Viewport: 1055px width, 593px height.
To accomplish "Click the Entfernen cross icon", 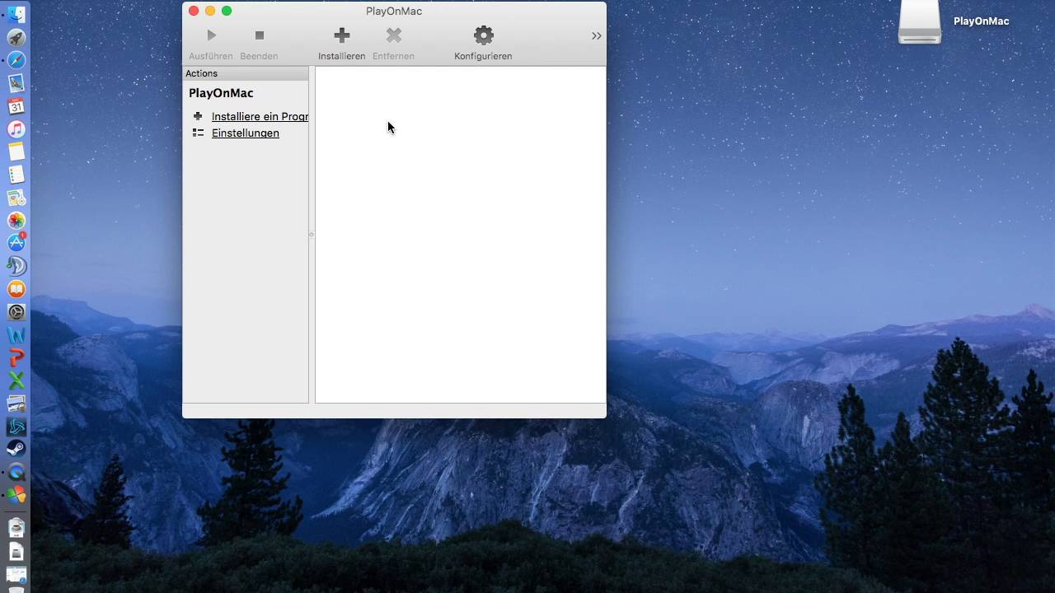I will tap(393, 35).
